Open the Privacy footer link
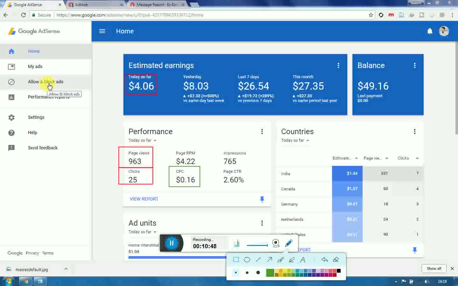 point(32,253)
